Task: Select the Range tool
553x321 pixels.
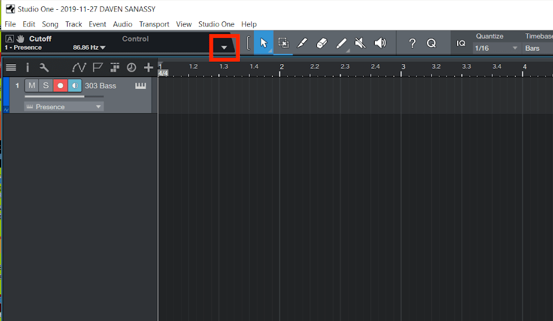Action: tap(283, 43)
